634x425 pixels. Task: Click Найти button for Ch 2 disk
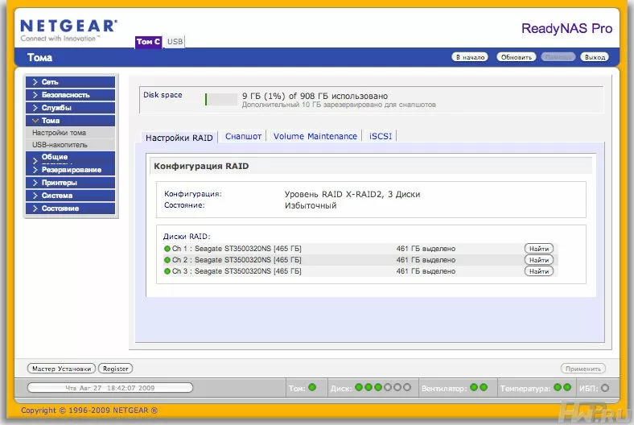click(x=538, y=260)
